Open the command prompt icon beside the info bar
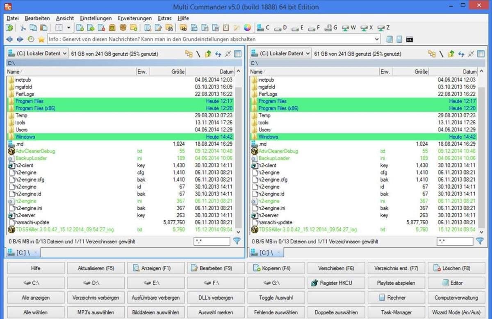 click(409, 39)
